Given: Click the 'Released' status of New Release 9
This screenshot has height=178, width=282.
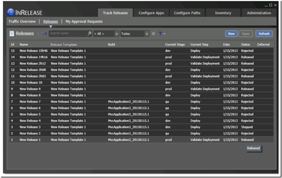Looking at the screenshot, I should pyautogui.click(x=247, y=89).
